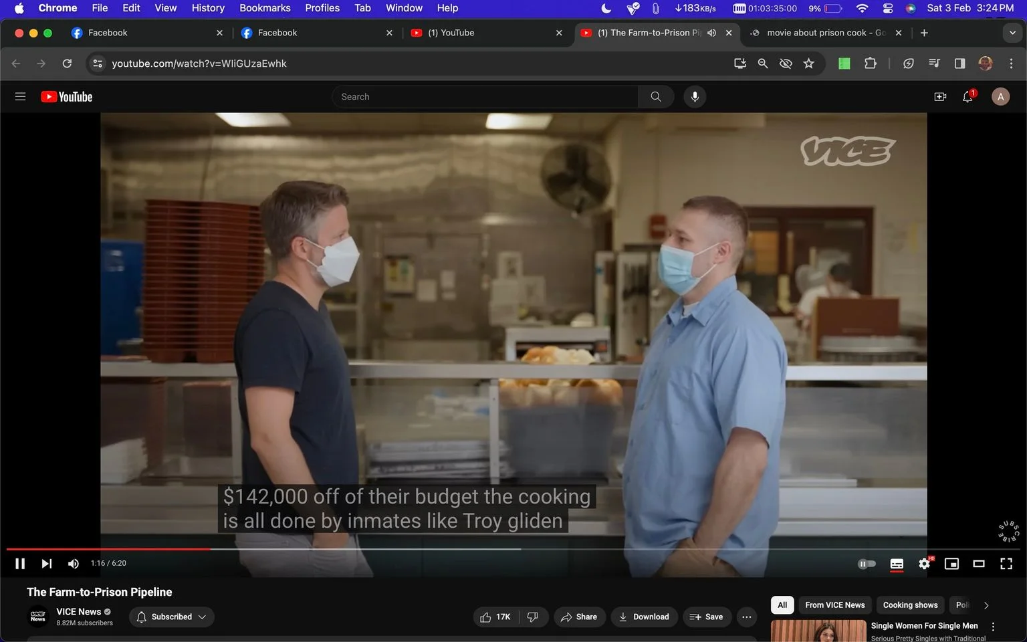This screenshot has width=1027, height=642.
Task: Skip to the next video
Action: 47,564
